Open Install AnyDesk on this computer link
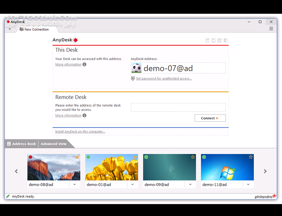 point(80,132)
